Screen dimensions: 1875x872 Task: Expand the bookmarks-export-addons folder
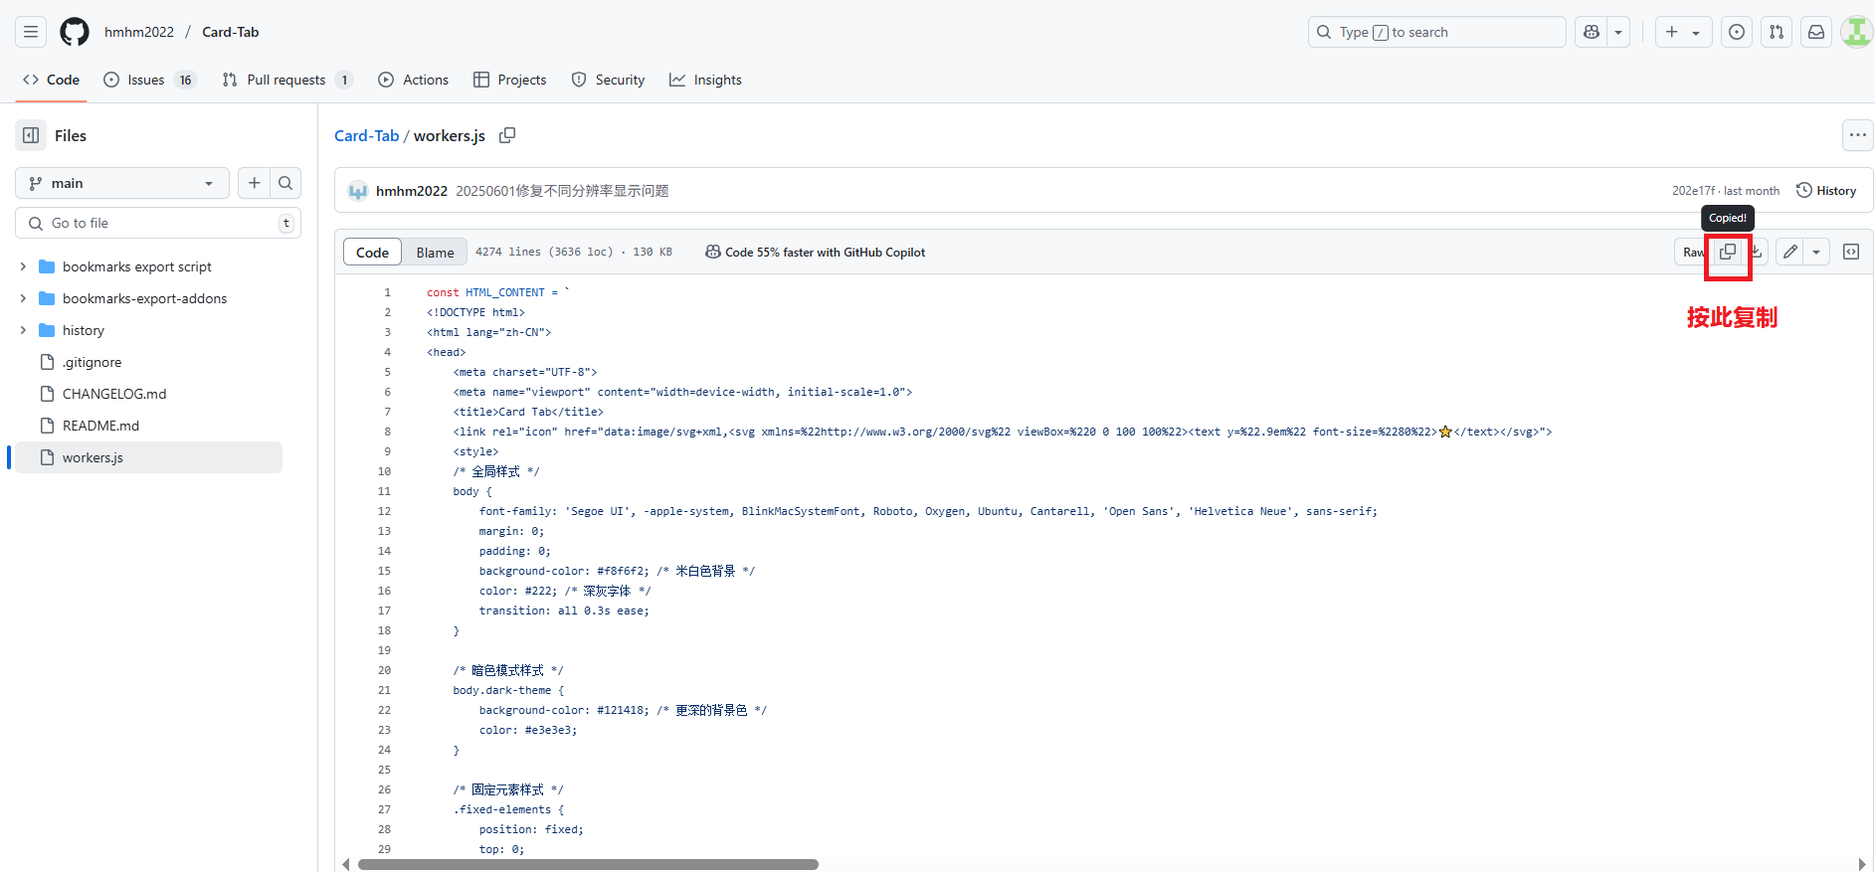click(x=23, y=298)
